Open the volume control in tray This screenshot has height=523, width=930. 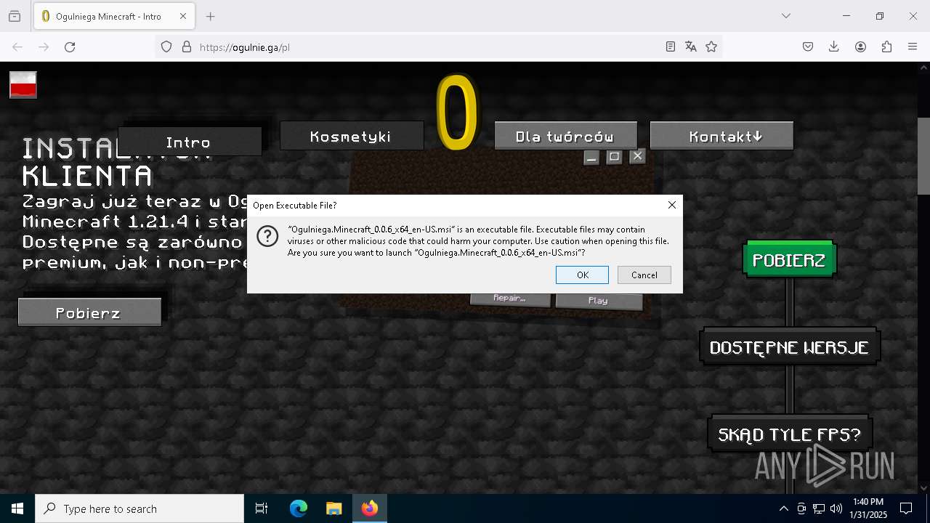click(836, 508)
